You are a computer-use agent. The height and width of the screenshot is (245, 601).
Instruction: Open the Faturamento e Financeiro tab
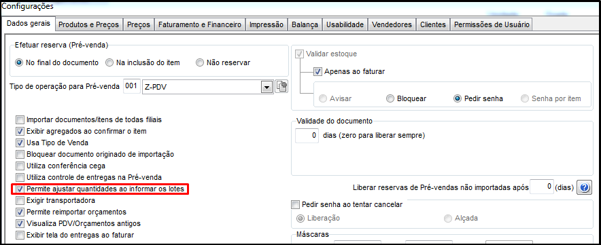(x=200, y=25)
